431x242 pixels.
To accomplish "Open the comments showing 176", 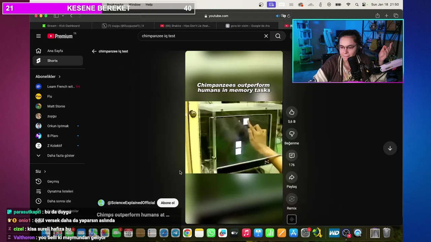I will click(x=292, y=156).
